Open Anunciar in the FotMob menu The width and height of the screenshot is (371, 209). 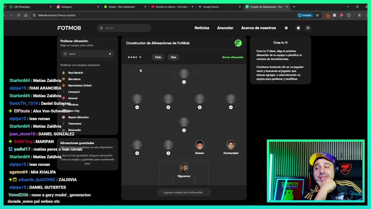click(x=225, y=28)
